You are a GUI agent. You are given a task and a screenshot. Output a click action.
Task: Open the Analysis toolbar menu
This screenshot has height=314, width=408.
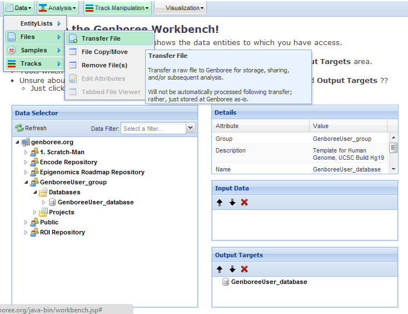point(58,8)
